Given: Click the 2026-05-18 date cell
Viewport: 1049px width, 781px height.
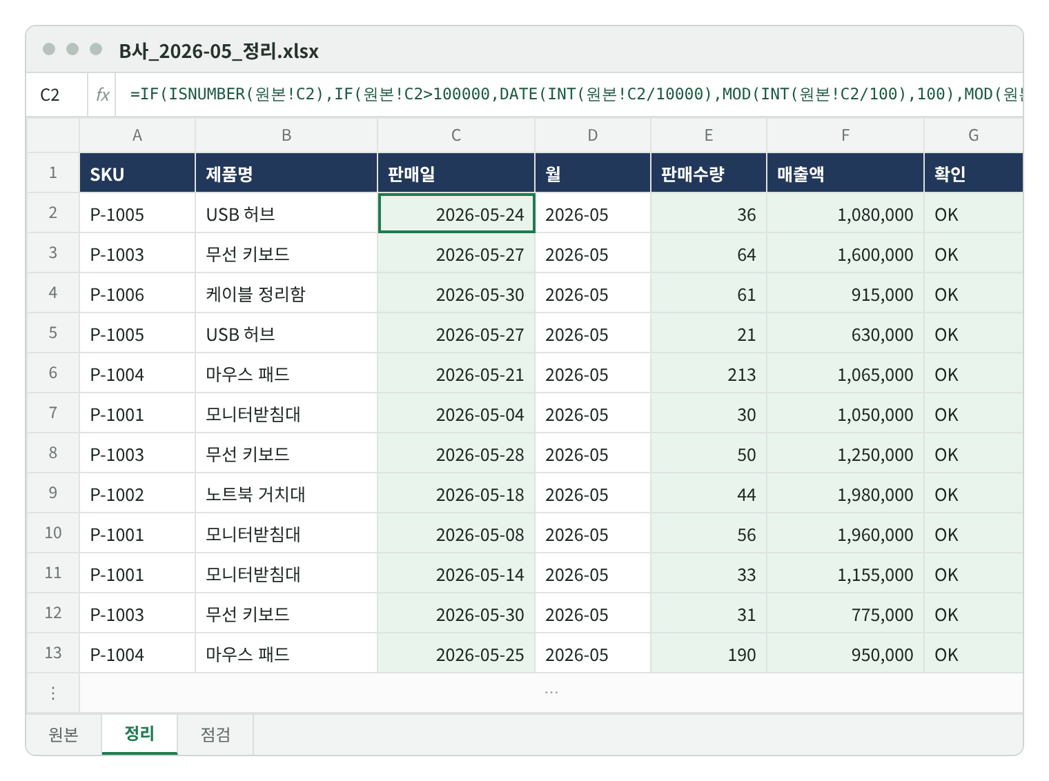Looking at the screenshot, I should [x=456, y=493].
